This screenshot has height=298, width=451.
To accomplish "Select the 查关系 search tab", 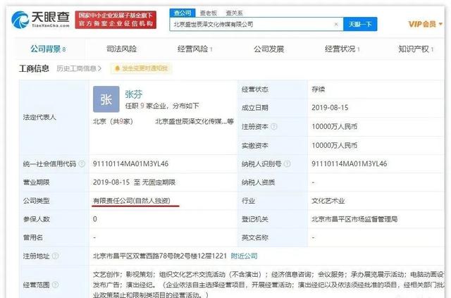I will (x=234, y=13).
